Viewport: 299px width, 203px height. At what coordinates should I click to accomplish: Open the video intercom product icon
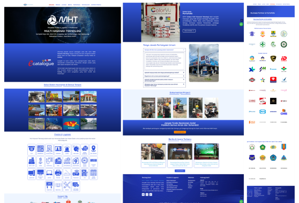point(58,149)
